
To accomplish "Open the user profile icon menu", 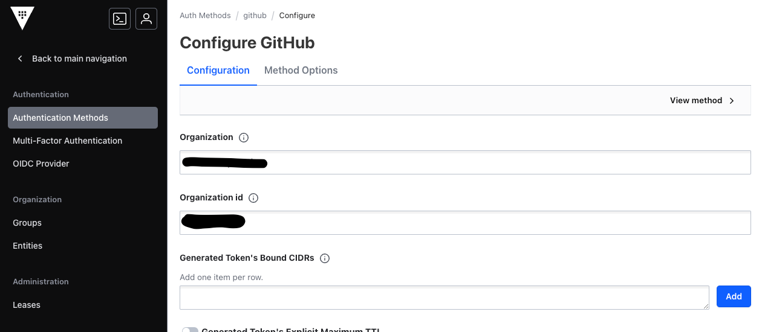I will coord(146,19).
